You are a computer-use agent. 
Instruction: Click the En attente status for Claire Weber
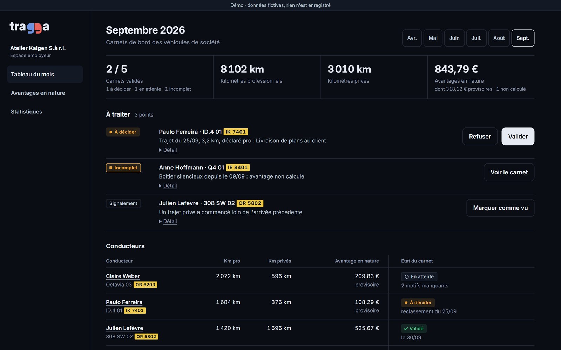point(419,276)
